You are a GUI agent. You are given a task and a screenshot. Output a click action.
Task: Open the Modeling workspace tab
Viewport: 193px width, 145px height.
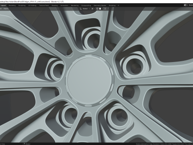point(12,6)
